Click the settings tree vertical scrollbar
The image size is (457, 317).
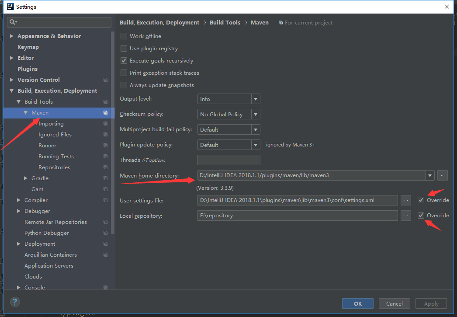(x=113, y=132)
